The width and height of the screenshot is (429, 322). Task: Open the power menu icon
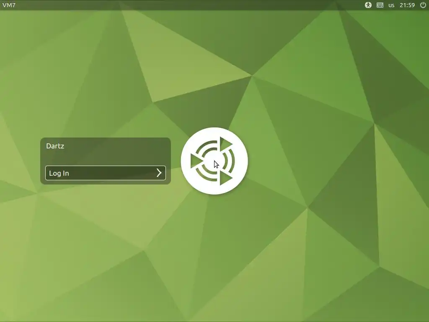pos(423,5)
